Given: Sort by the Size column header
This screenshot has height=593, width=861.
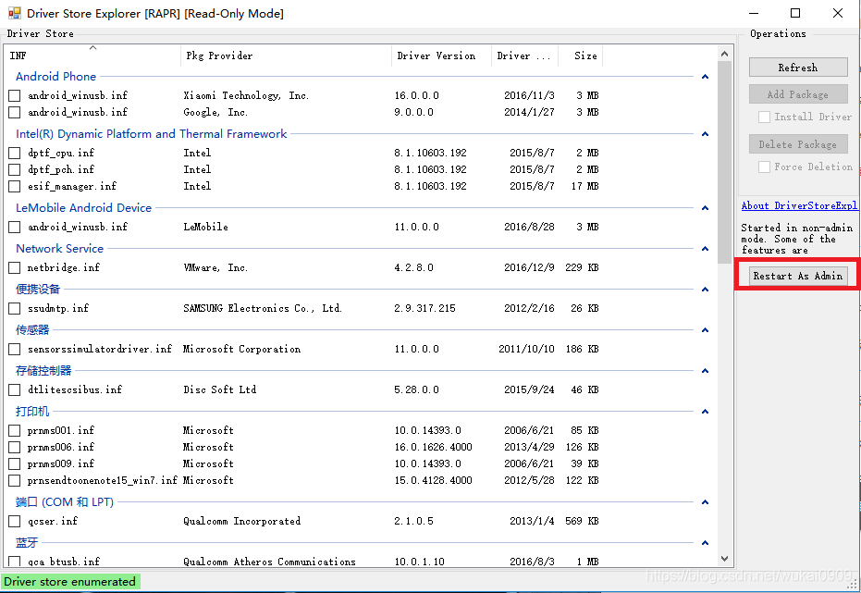Looking at the screenshot, I should [x=581, y=56].
